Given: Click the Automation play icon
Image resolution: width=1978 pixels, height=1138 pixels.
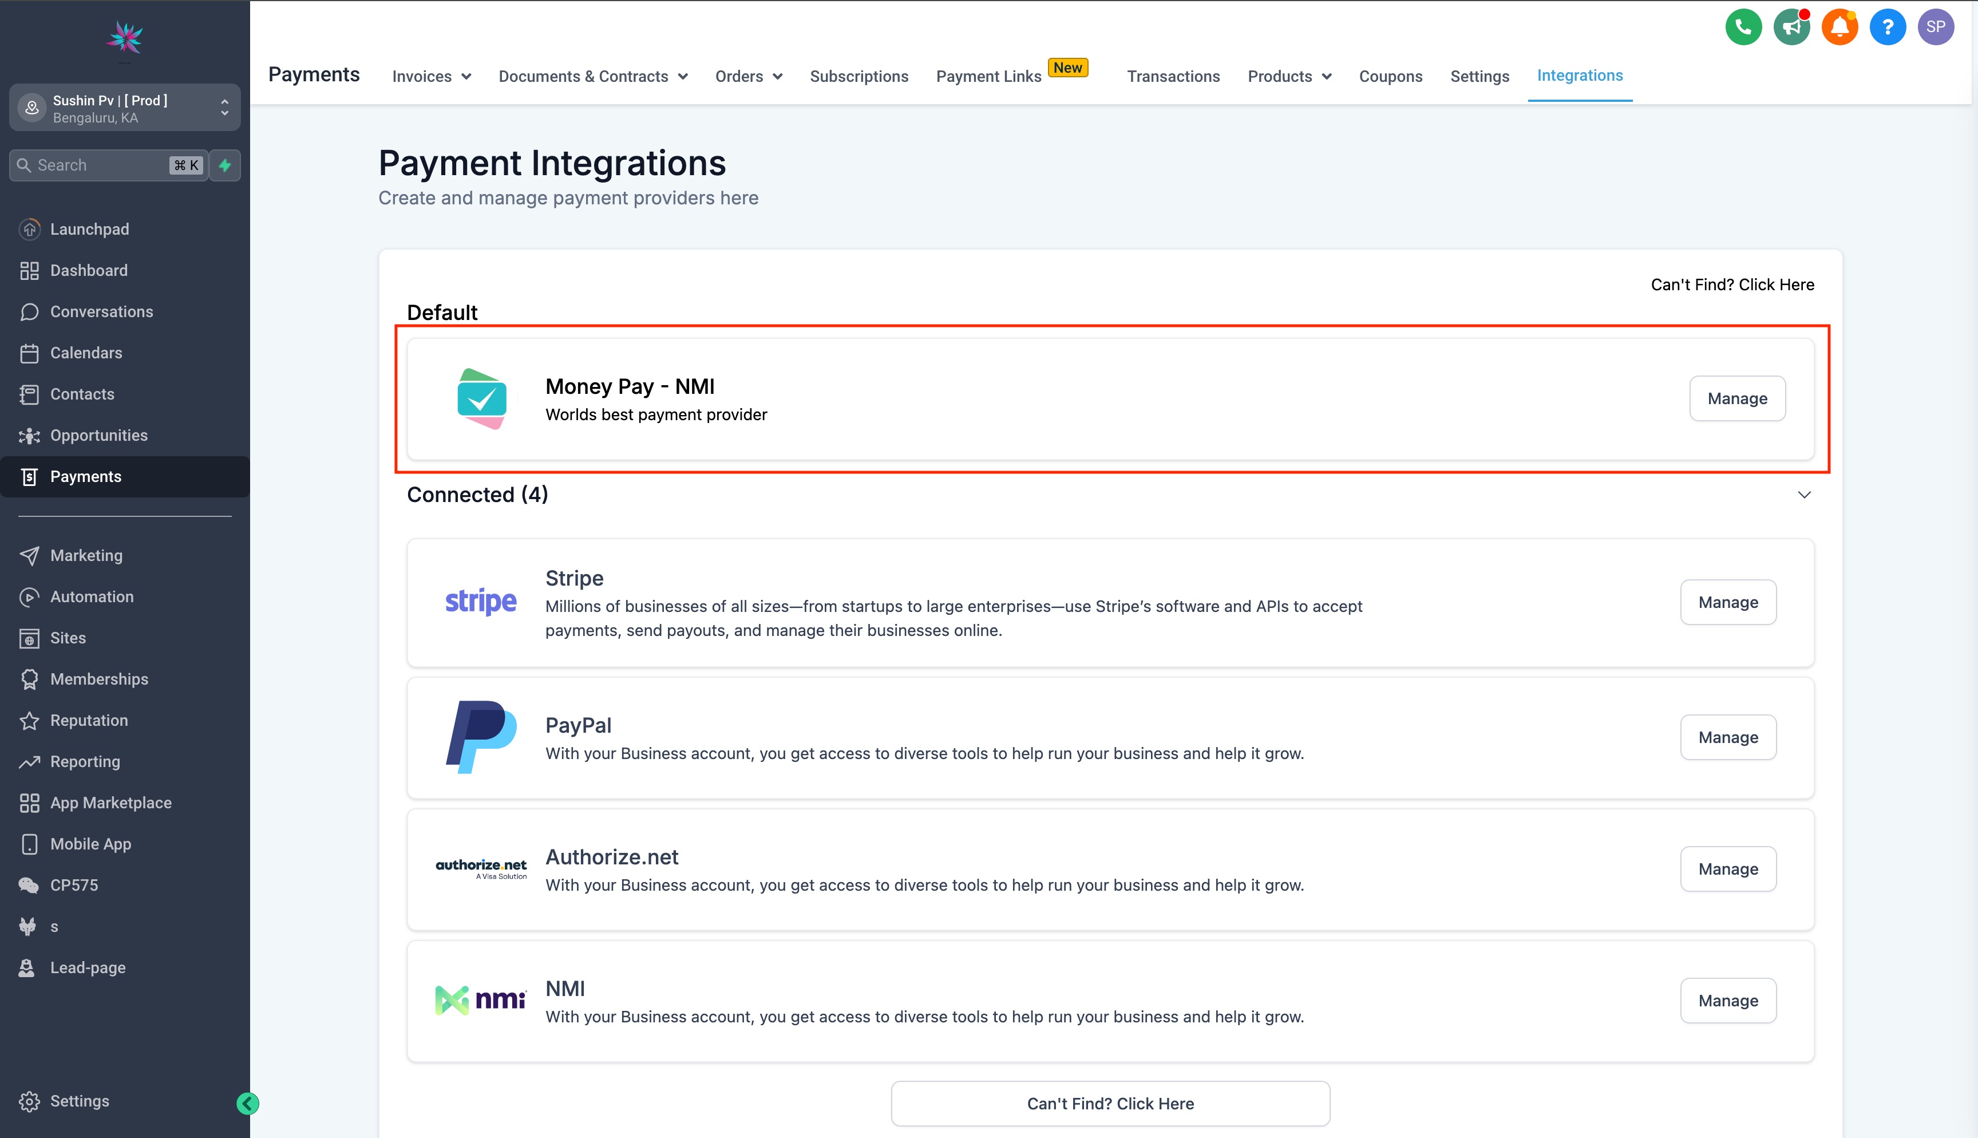Looking at the screenshot, I should [x=30, y=597].
